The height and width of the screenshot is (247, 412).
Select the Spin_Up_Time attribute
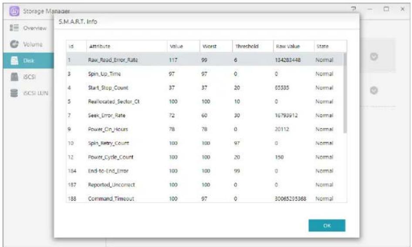point(105,74)
